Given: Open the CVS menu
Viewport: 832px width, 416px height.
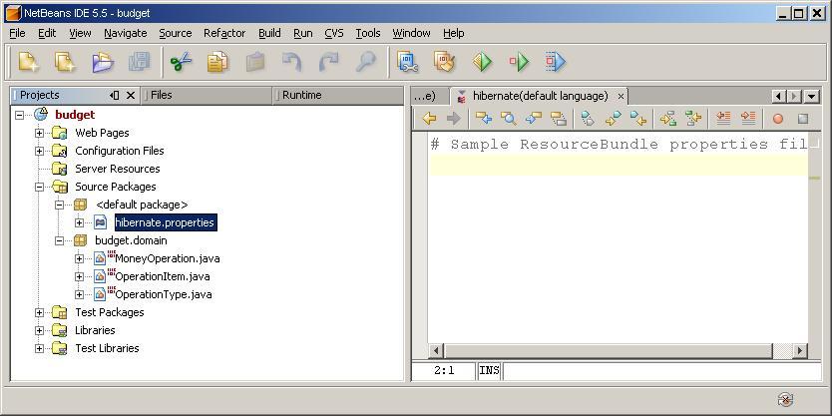Looking at the screenshot, I should [x=334, y=33].
